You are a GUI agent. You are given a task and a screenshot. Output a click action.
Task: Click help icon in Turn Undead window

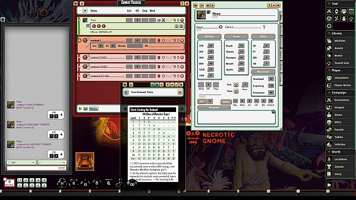(167, 85)
